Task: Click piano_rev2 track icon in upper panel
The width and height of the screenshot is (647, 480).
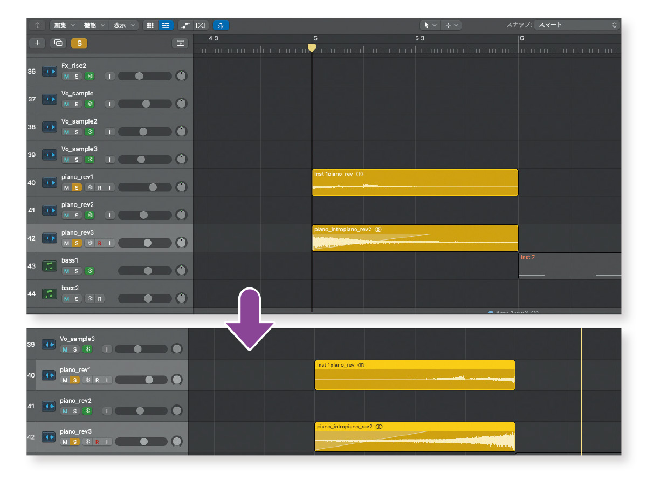Action: 50,210
